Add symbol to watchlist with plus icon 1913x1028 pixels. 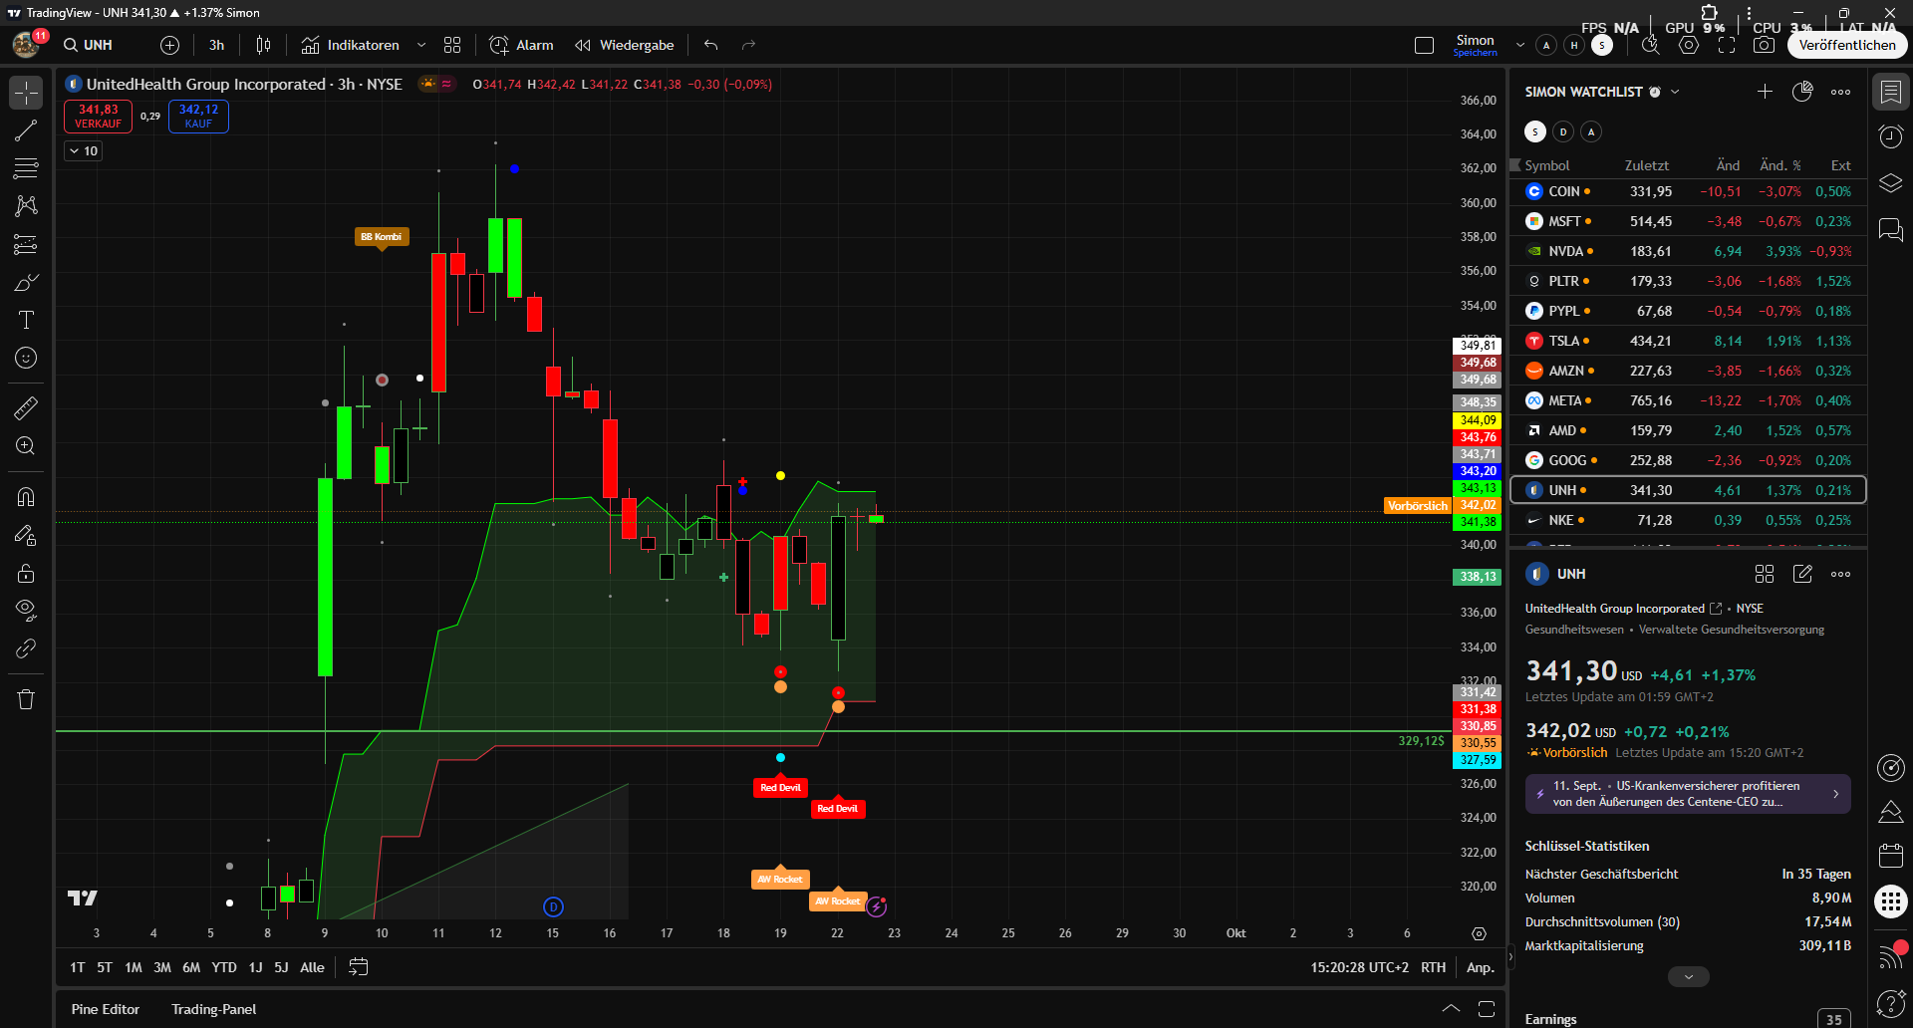pyautogui.click(x=1765, y=92)
